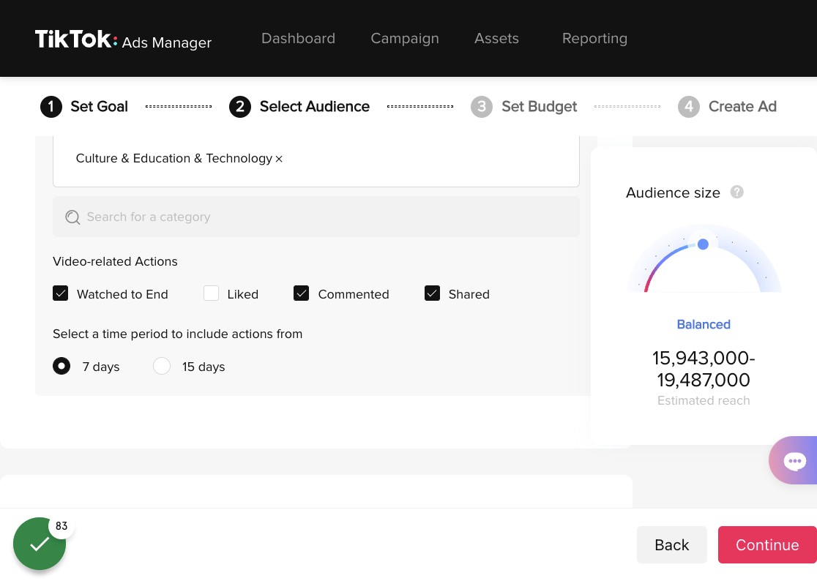Image resolution: width=817 pixels, height=581 pixels.
Task: Uncheck the Shared checkbox
Action: click(432, 293)
